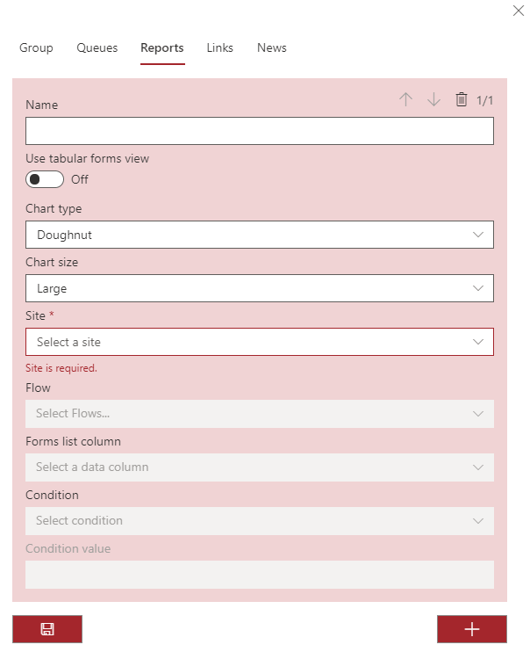Screen dimensions: 530x652
Task: Save settings with the floppy disk button
Action: [47, 629]
